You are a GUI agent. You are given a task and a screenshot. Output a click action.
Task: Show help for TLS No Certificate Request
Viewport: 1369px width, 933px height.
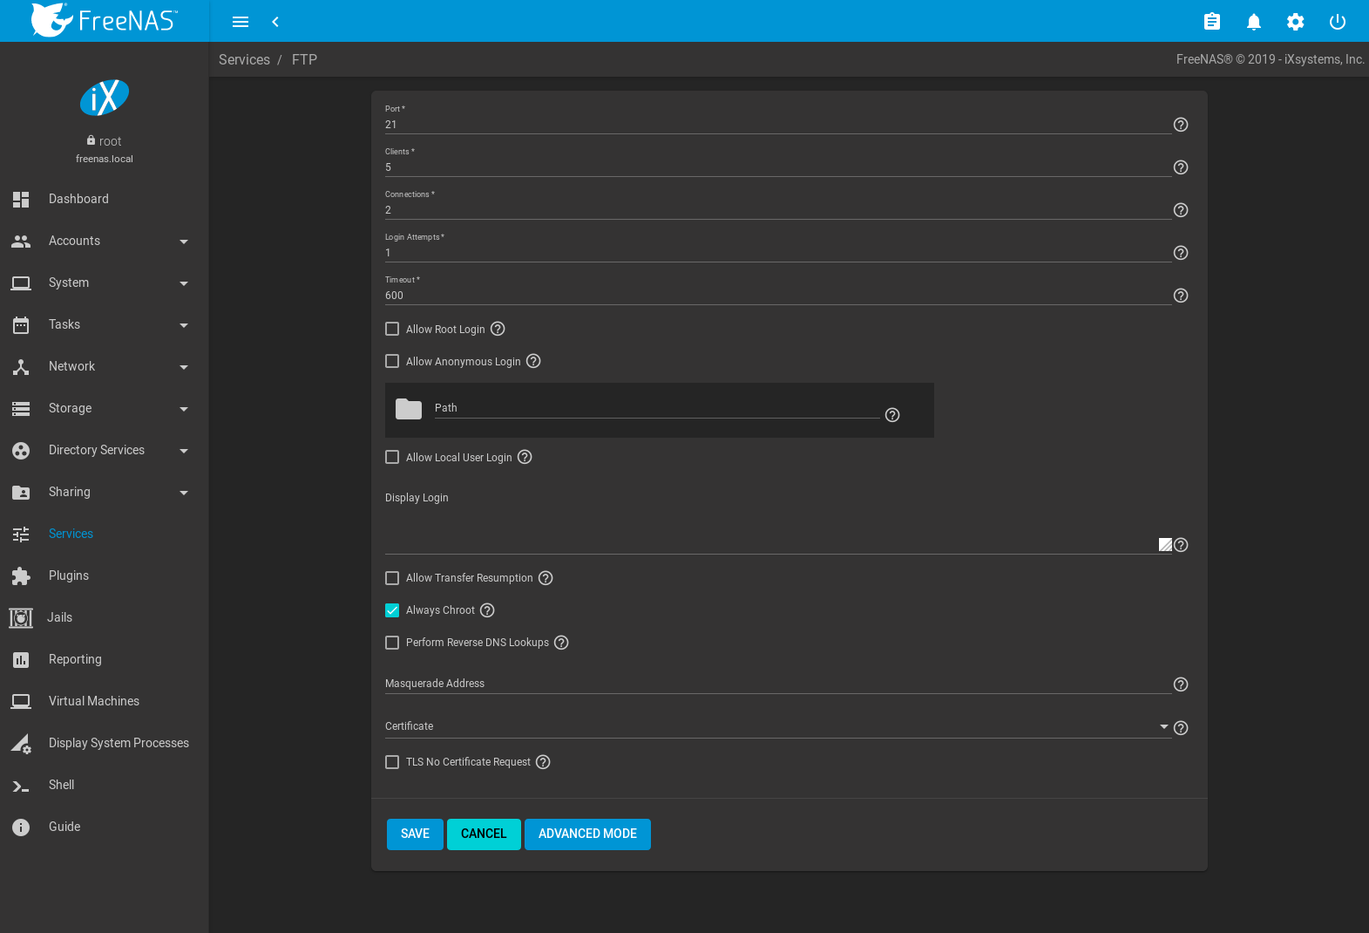click(x=543, y=762)
